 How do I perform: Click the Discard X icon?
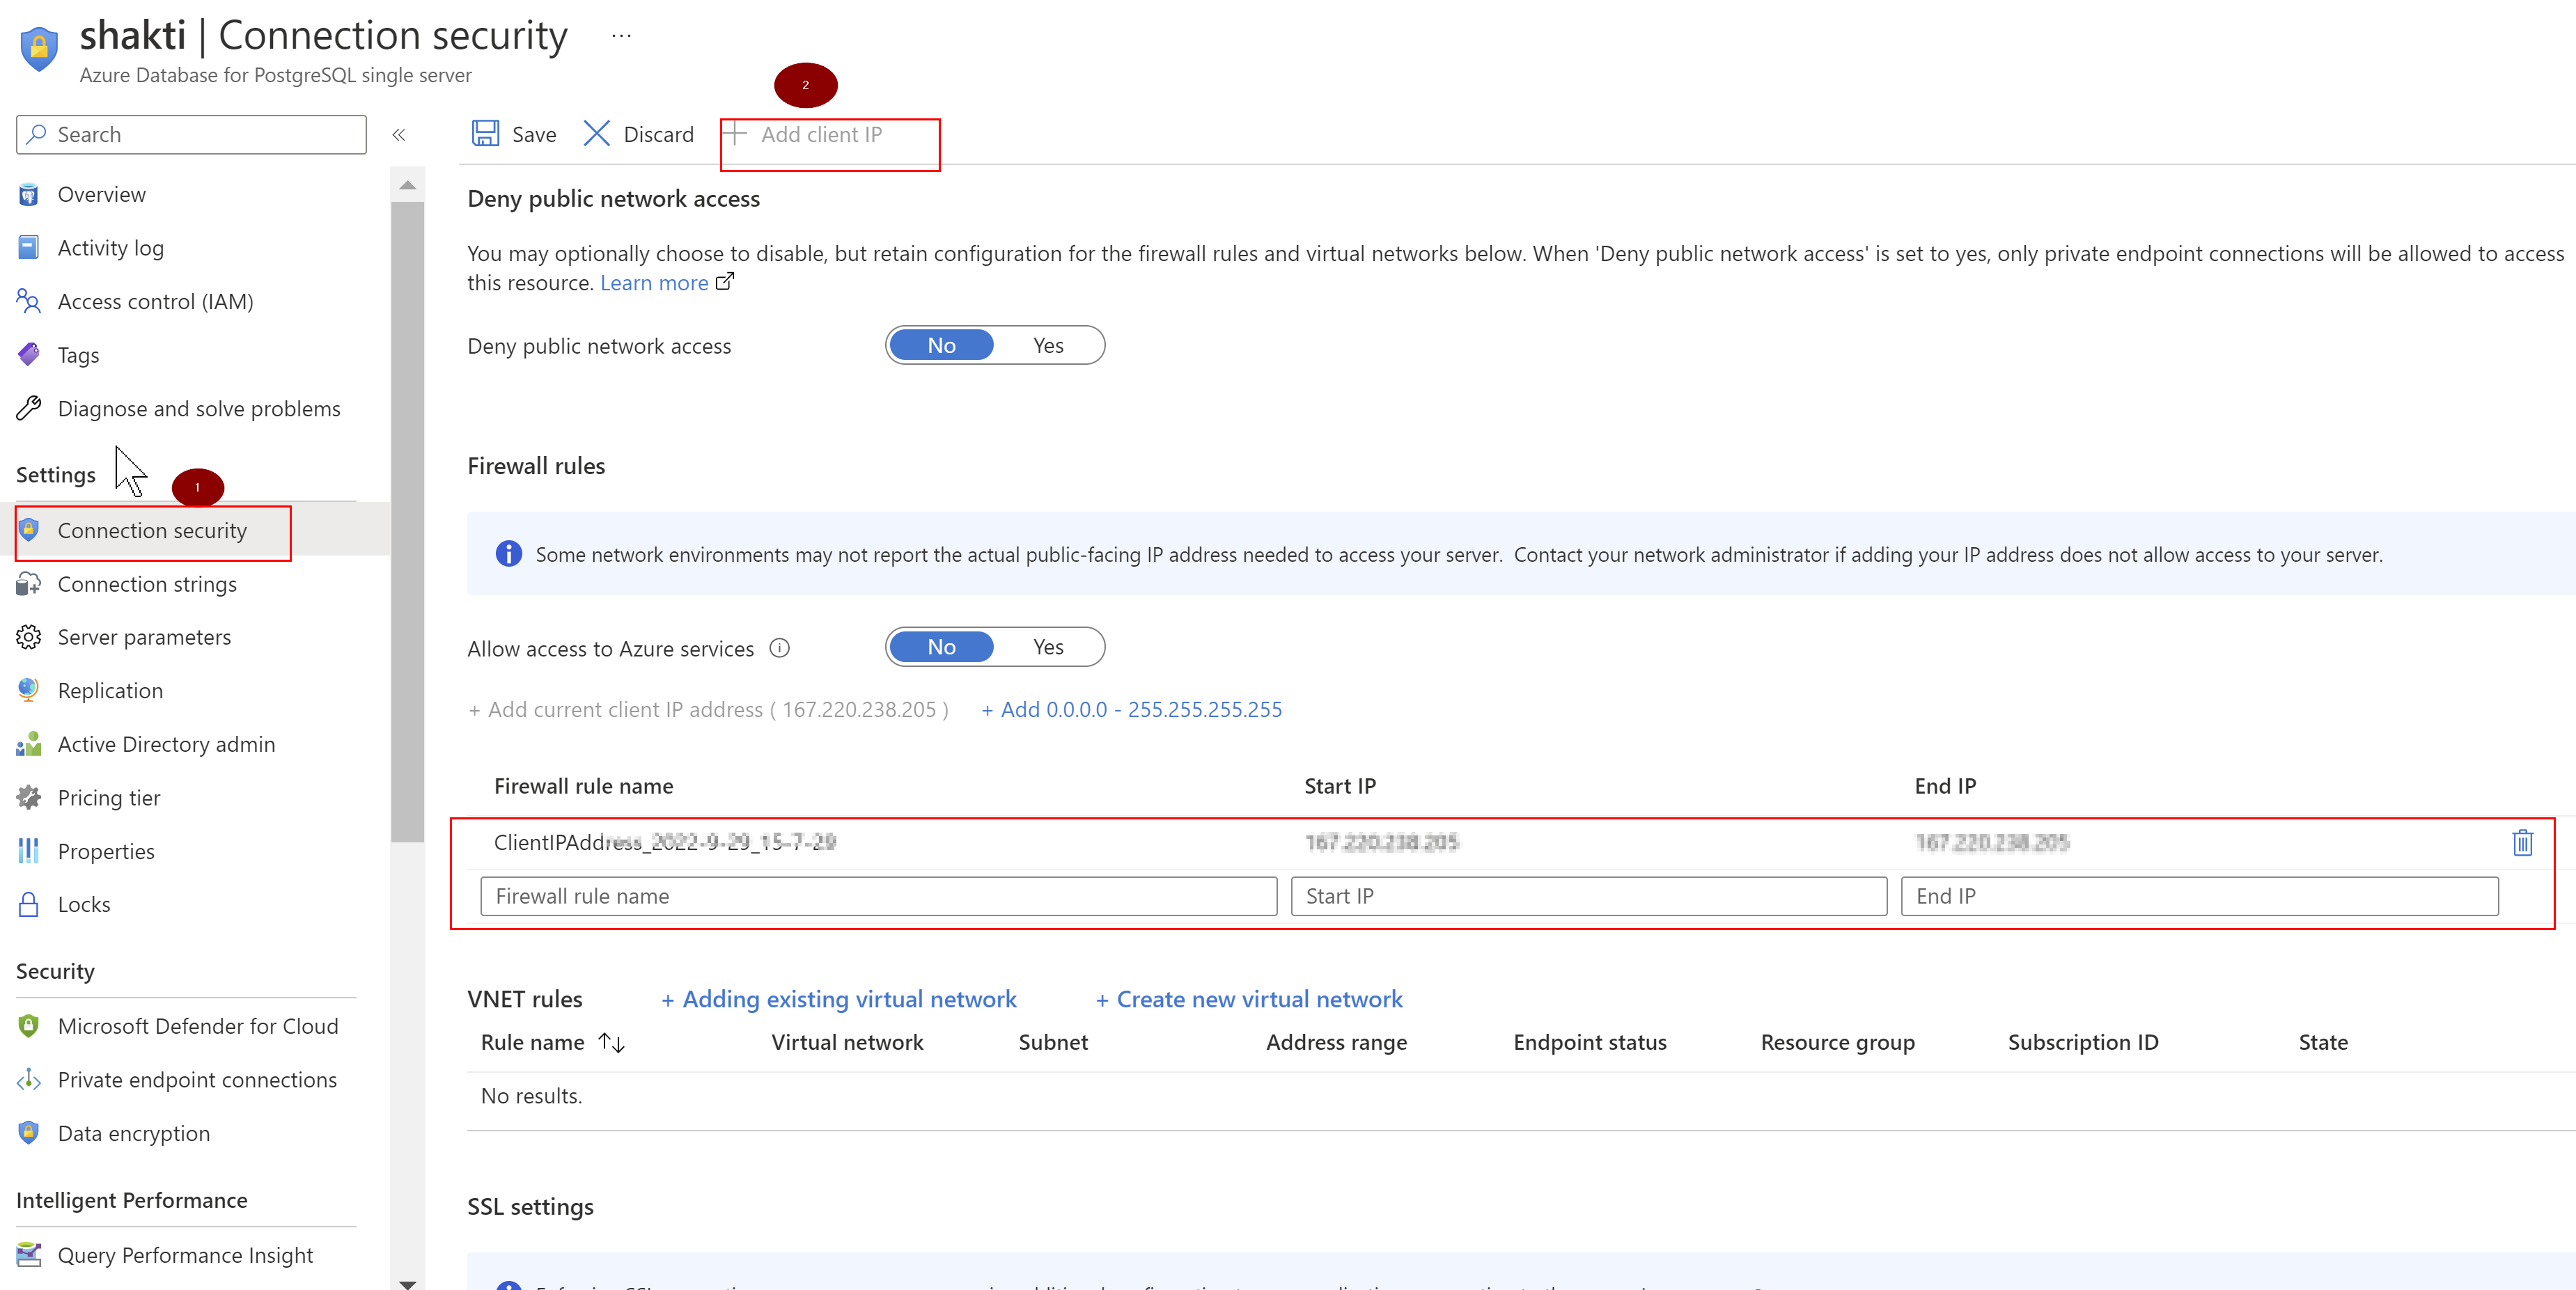597,134
